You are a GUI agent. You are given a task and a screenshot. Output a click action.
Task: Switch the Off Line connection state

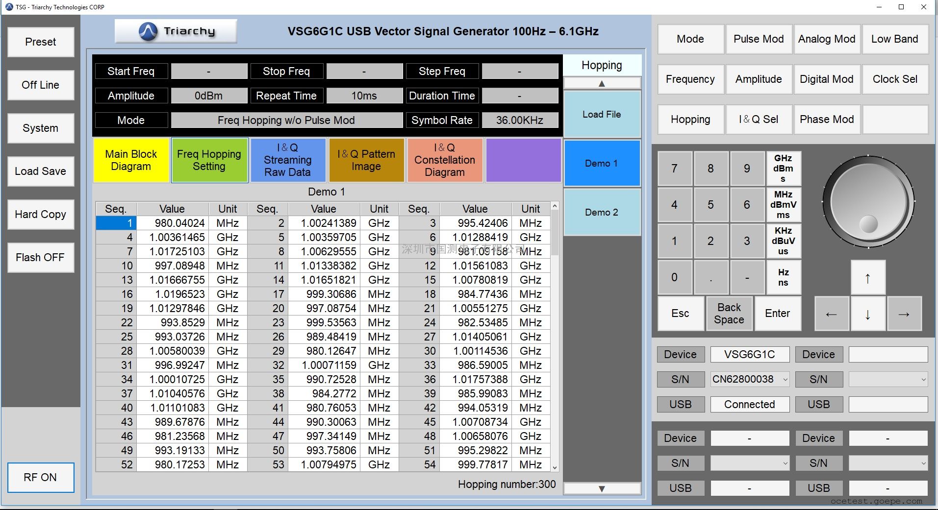click(41, 85)
